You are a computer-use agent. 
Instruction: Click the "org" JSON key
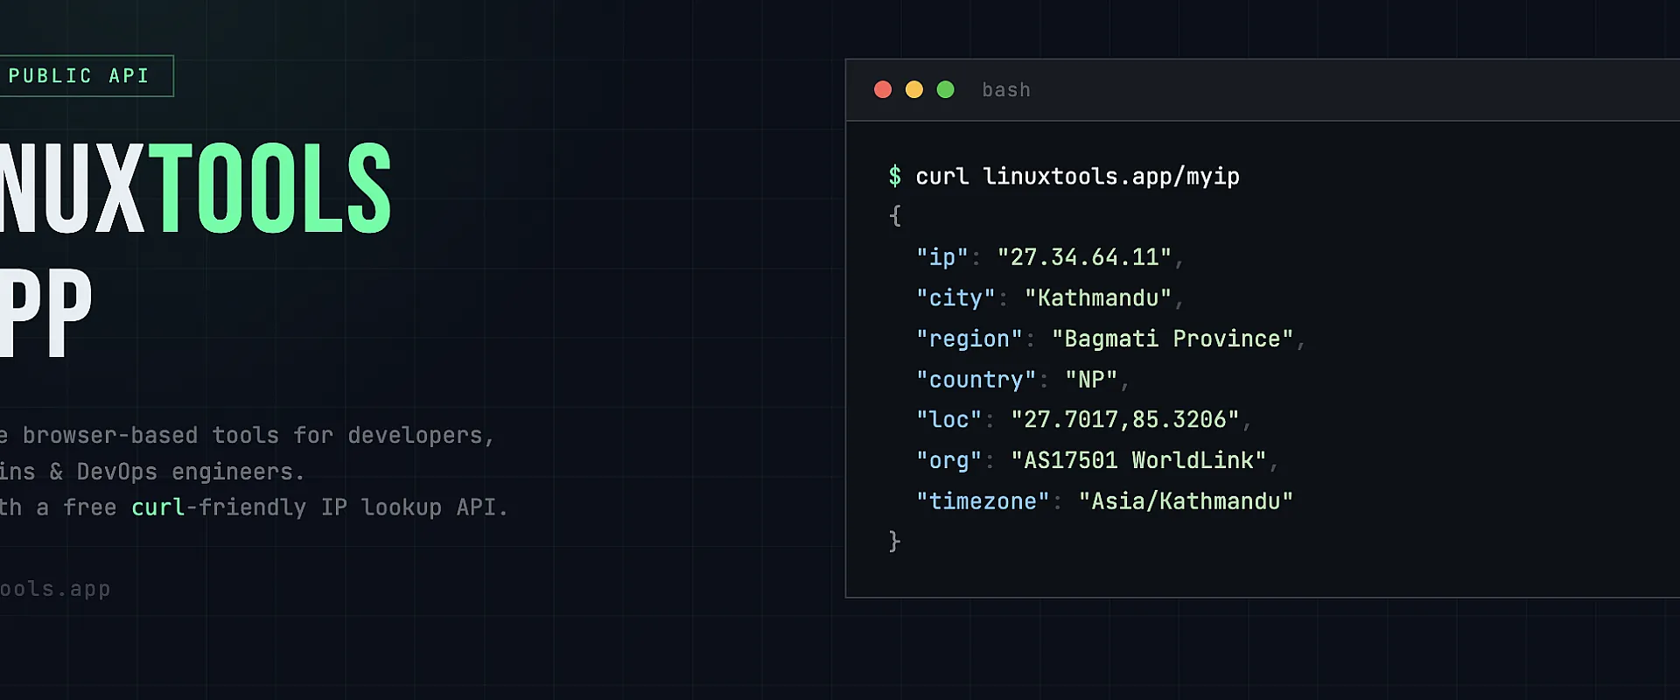click(x=949, y=461)
